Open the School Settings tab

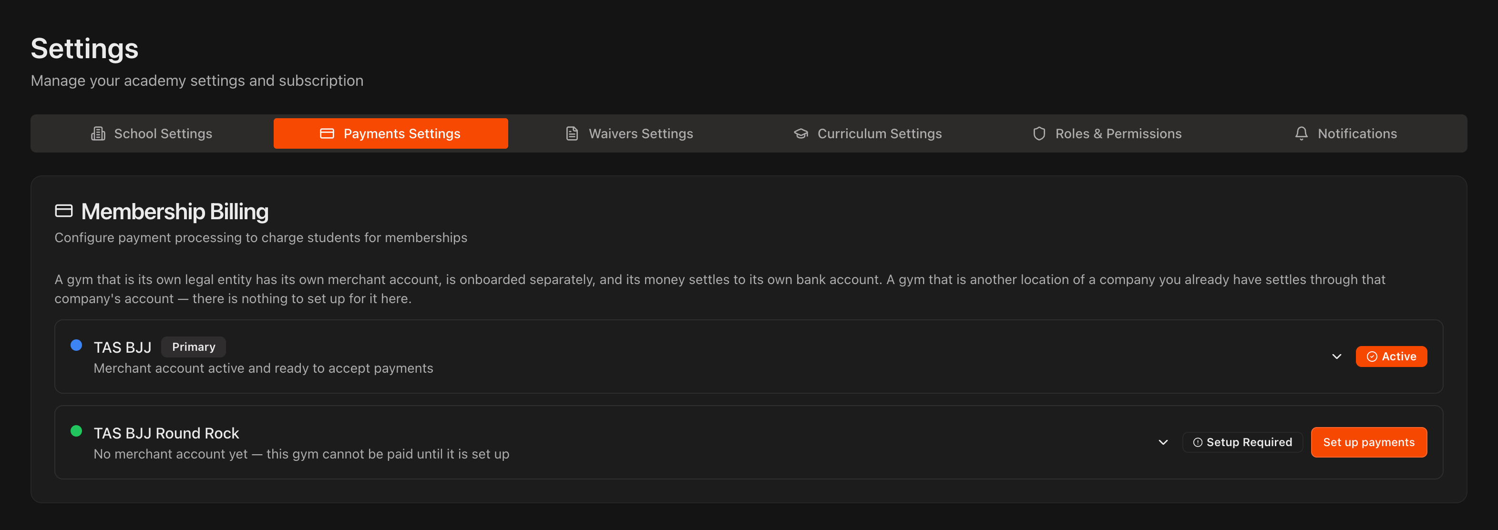pyautogui.click(x=152, y=133)
